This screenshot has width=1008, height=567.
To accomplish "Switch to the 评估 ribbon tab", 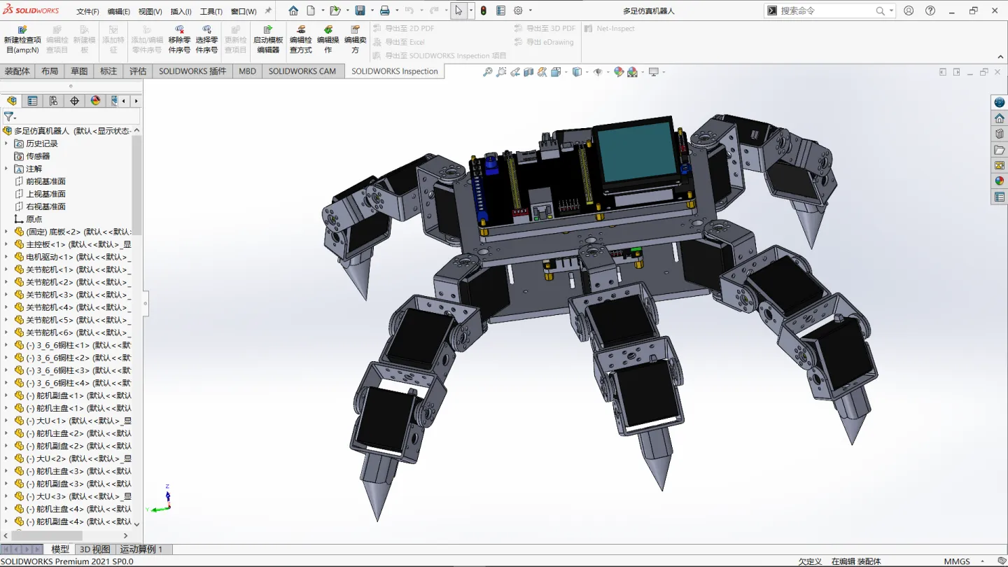I will [138, 71].
